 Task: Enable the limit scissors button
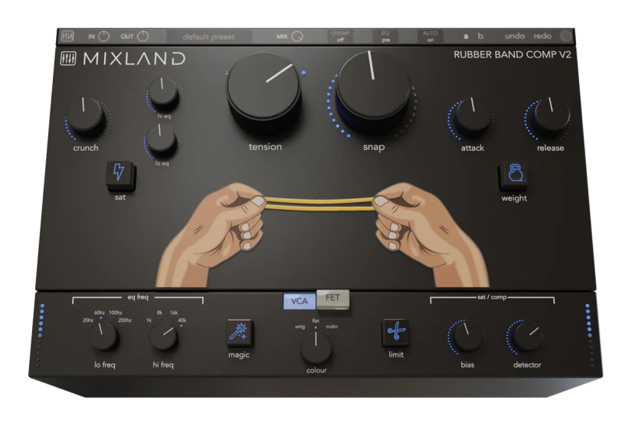point(396,333)
